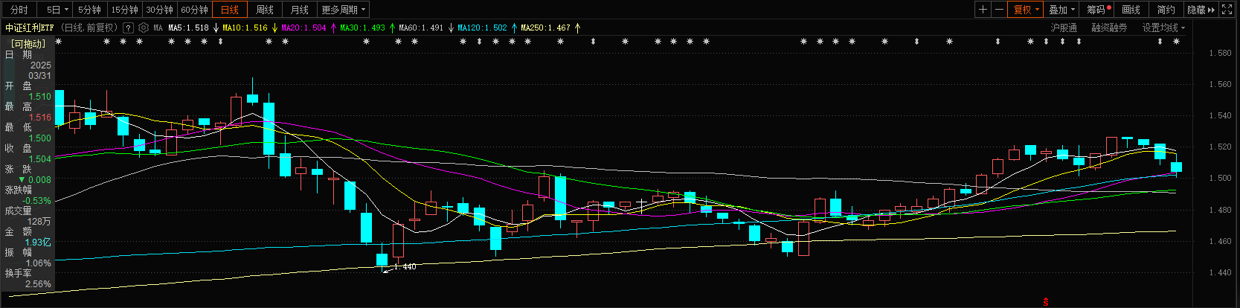The height and width of the screenshot is (308, 1240).
Task: Open indicator settings gear icon next to MA
Action: 144,28
